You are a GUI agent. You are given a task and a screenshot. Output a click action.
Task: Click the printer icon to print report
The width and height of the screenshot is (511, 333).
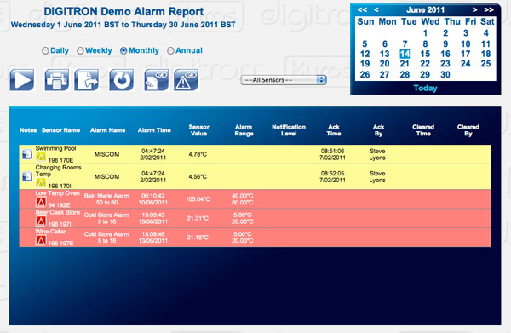click(x=57, y=80)
